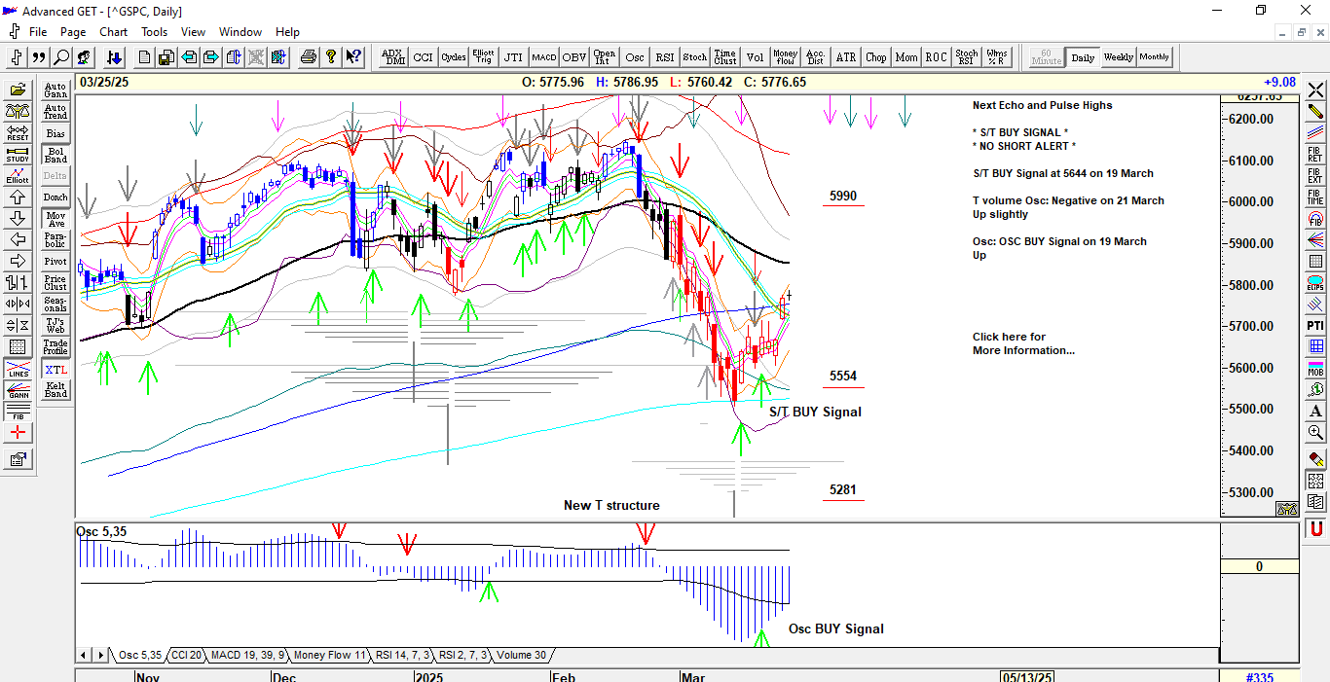
Task: Open the Elliott wave tool in left sidebar
Action: pyautogui.click(x=18, y=176)
